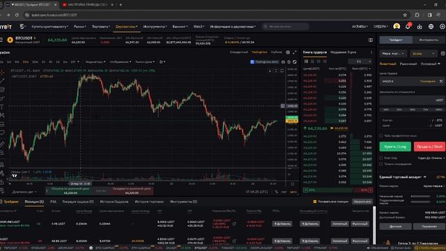Image resolution: width=446 pixels, height=251 pixels.
Task: Click the Продать / Short button
Action: point(429,146)
